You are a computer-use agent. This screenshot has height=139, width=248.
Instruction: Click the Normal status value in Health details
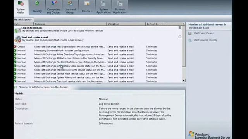[103, 99]
